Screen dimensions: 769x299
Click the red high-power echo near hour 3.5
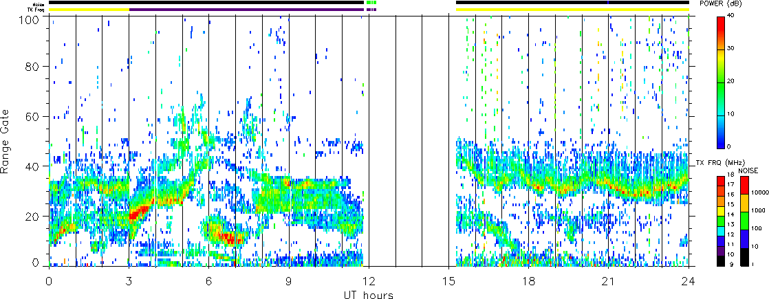pos(139,212)
